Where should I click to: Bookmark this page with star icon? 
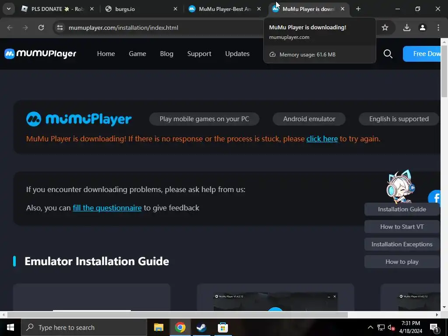pos(385,28)
